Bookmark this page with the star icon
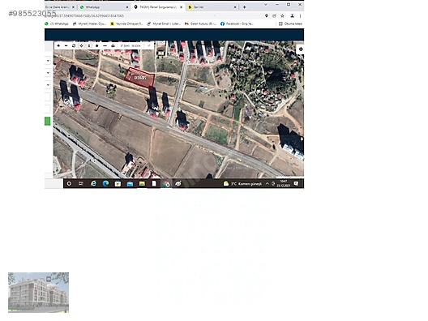The height and width of the screenshot is (321, 428). [x=283, y=16]
